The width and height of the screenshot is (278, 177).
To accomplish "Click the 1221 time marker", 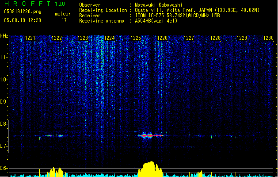I will (30, 38).
